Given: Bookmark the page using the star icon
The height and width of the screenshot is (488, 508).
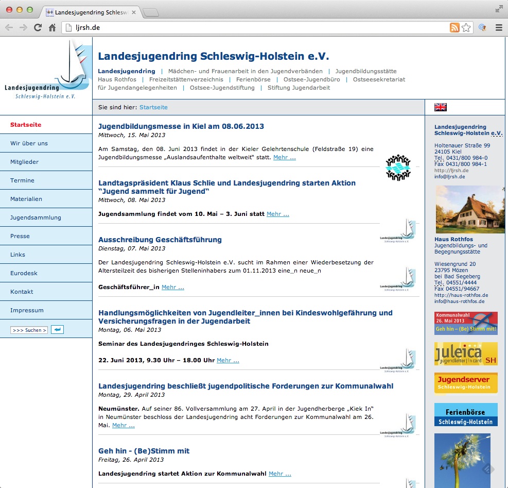Looking at the screenshot, I should click(466, 27).
